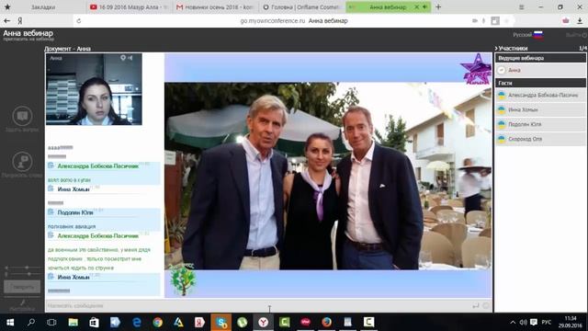
Task: Click the volume icon in system tray
Action: (x=523, y=322)
